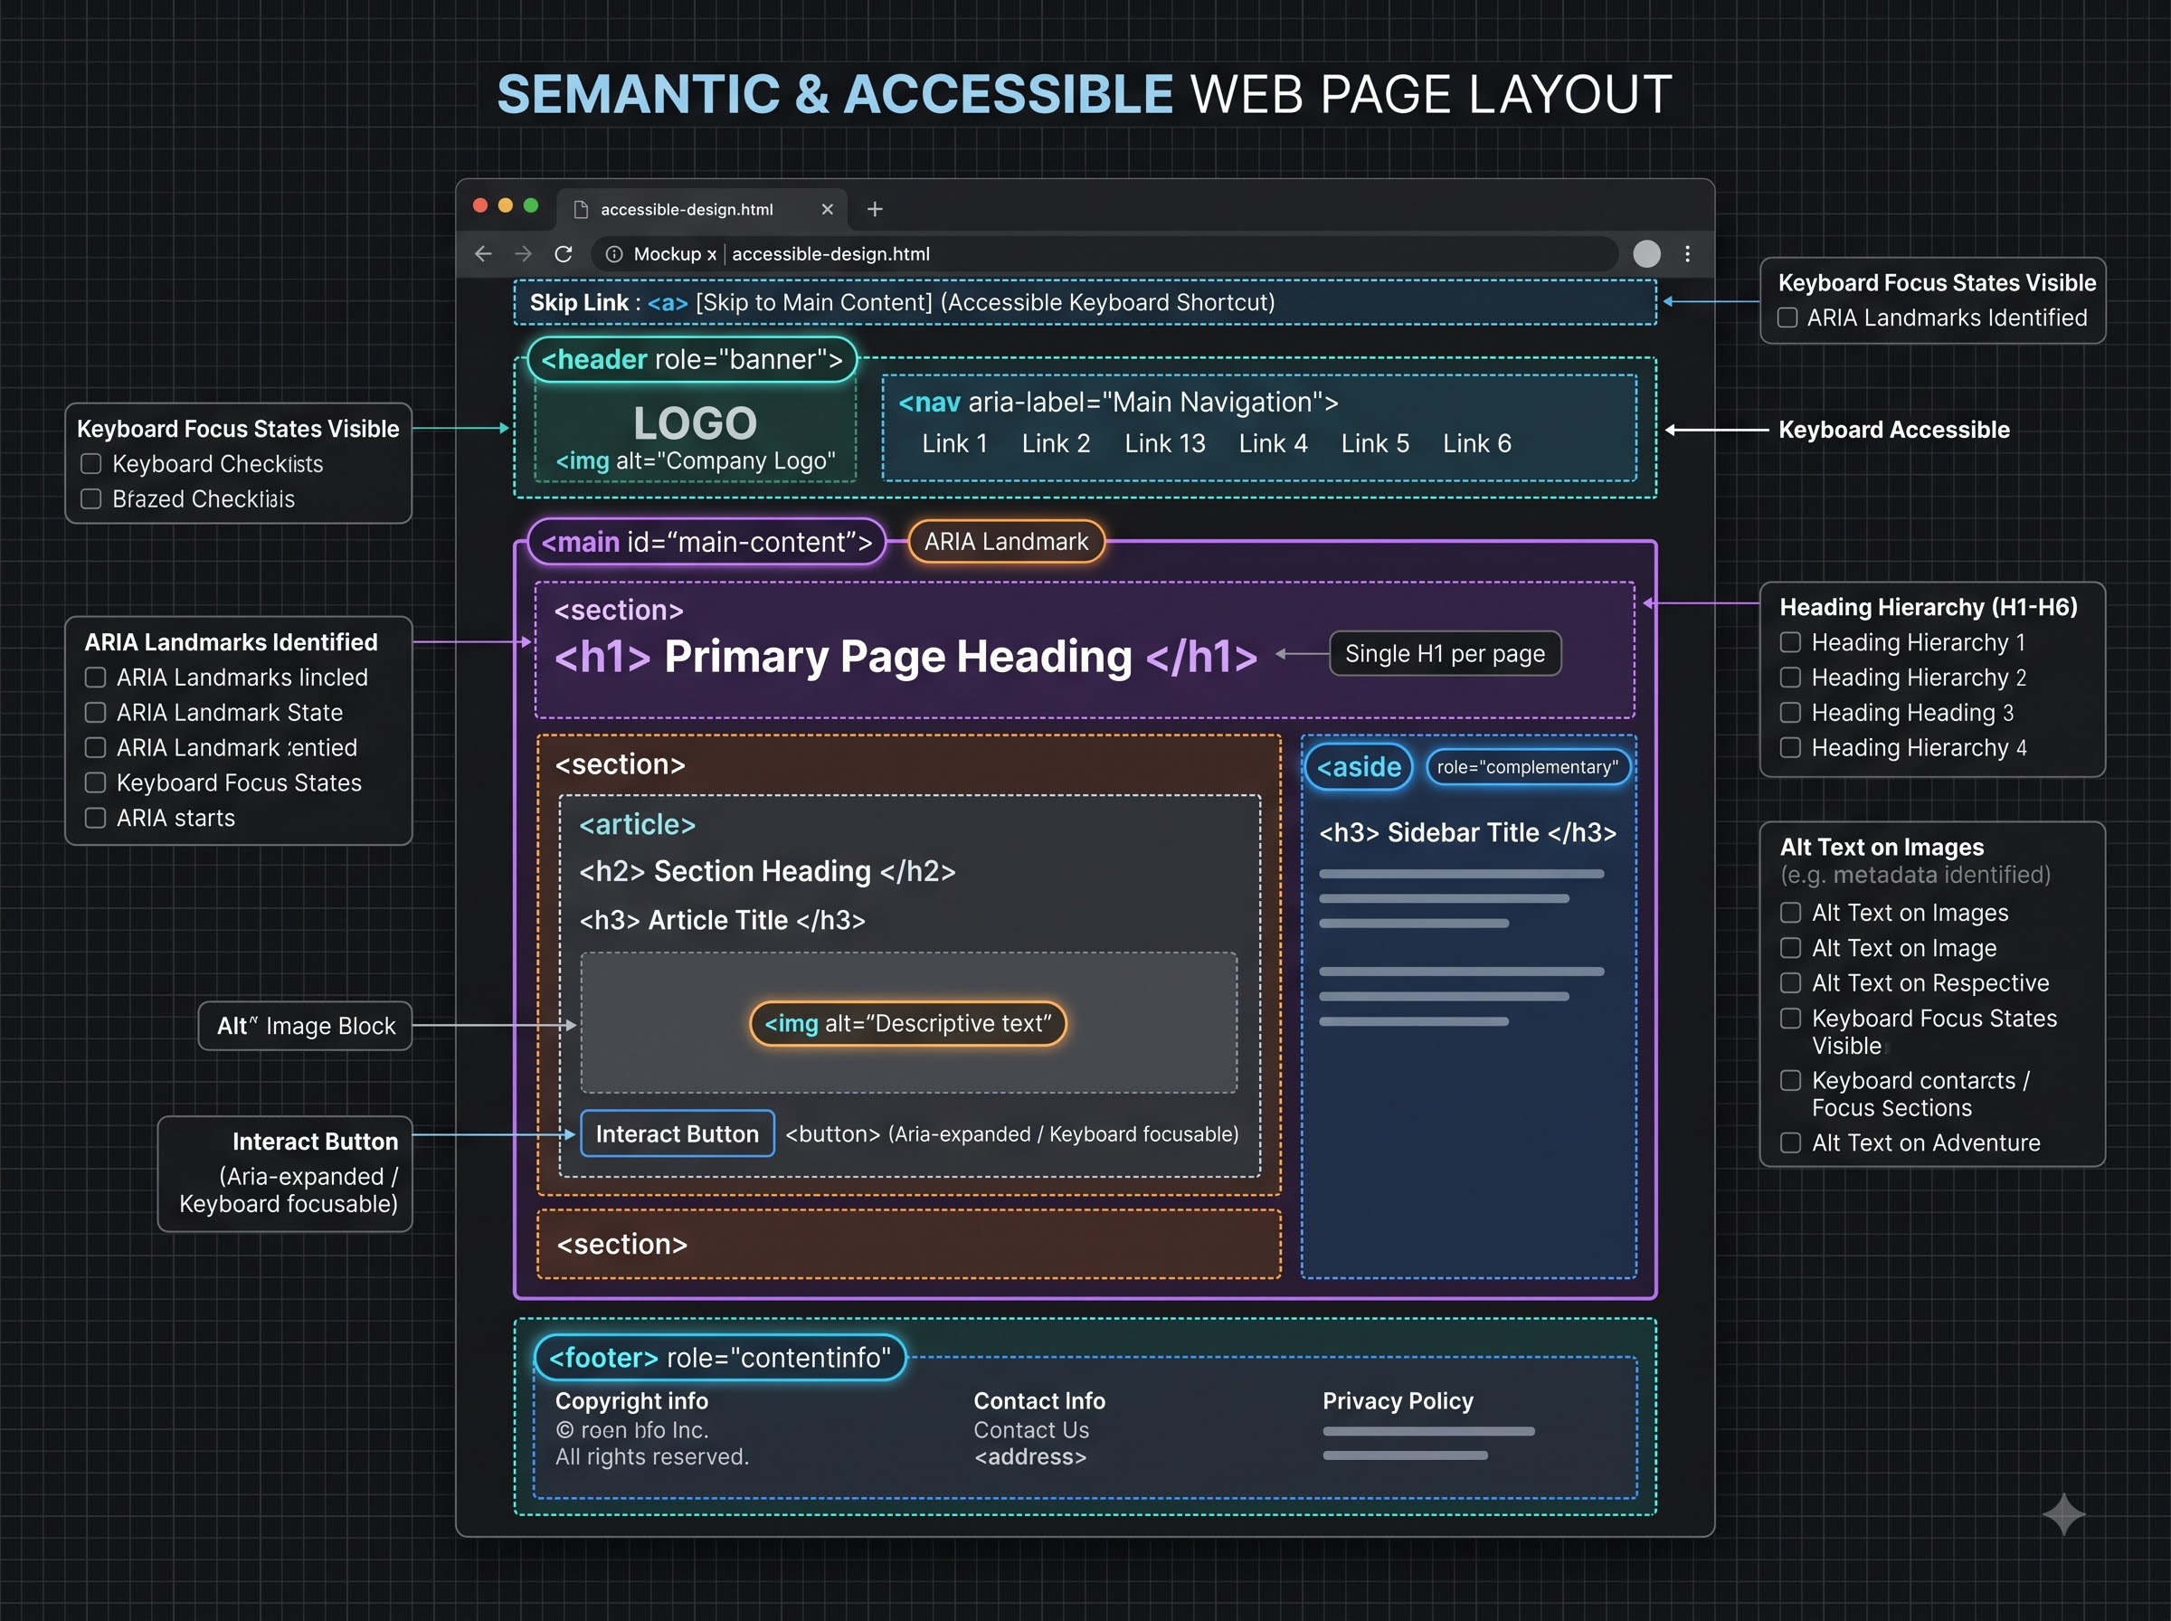
Task: Click the Single H1 per page label
Action: [1444, 653]
